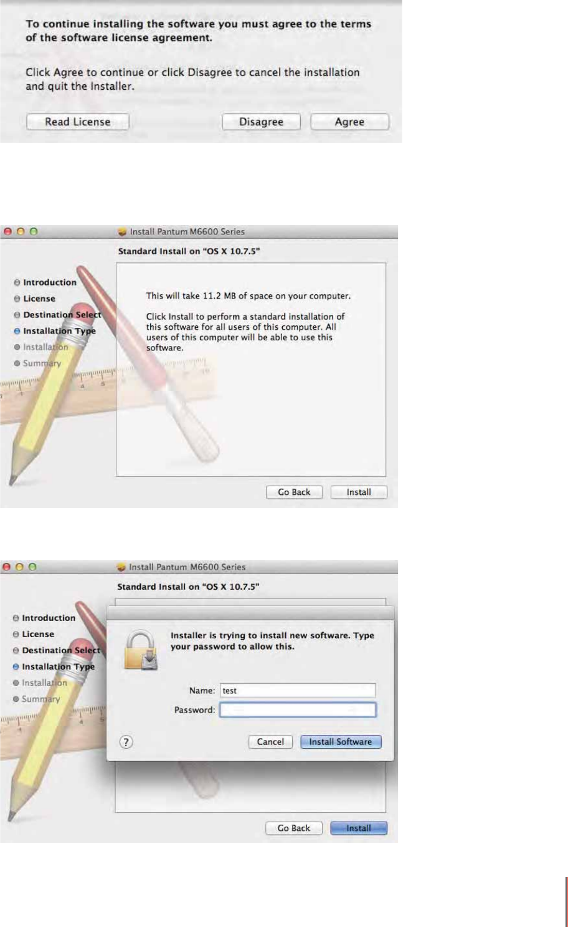Click Disagree to cancel installation

coord(261,122)
